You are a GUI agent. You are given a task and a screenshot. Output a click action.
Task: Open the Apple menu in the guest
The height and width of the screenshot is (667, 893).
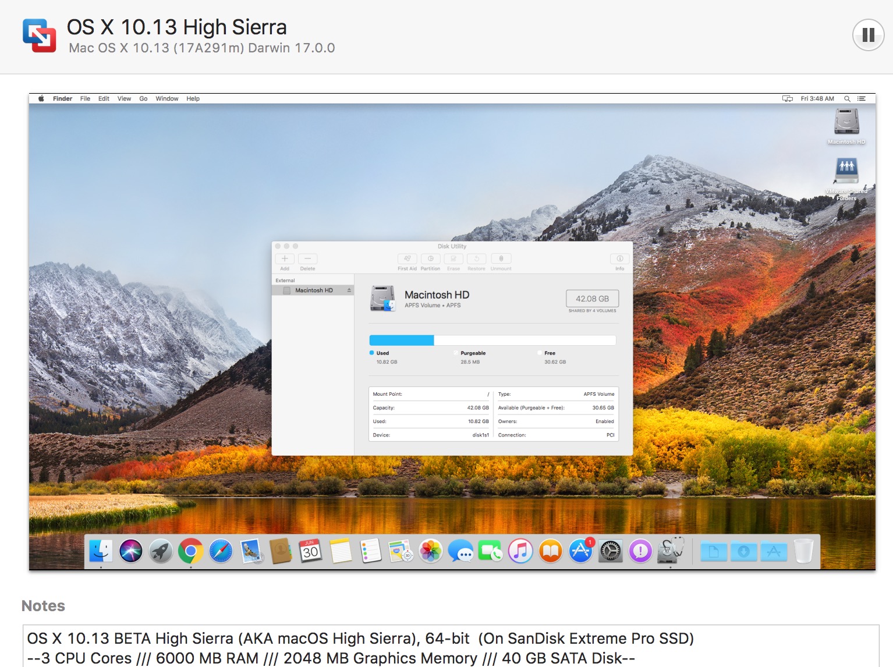[41, 98]
